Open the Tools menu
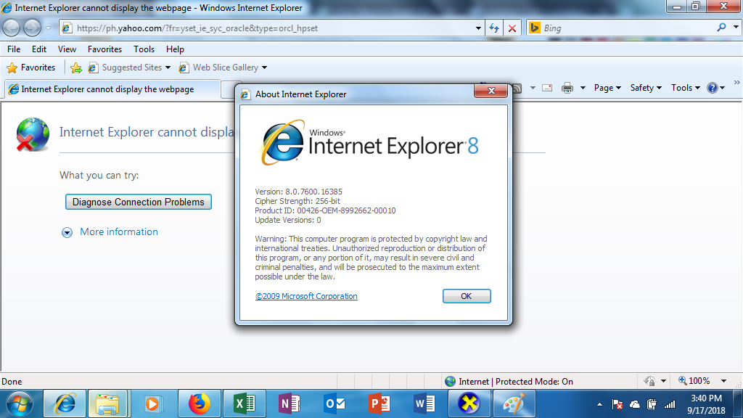 coord(144,49)
